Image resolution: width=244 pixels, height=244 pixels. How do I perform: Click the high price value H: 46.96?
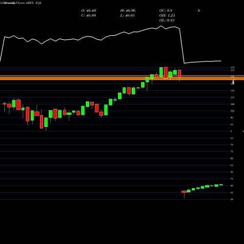click(128, 11)
